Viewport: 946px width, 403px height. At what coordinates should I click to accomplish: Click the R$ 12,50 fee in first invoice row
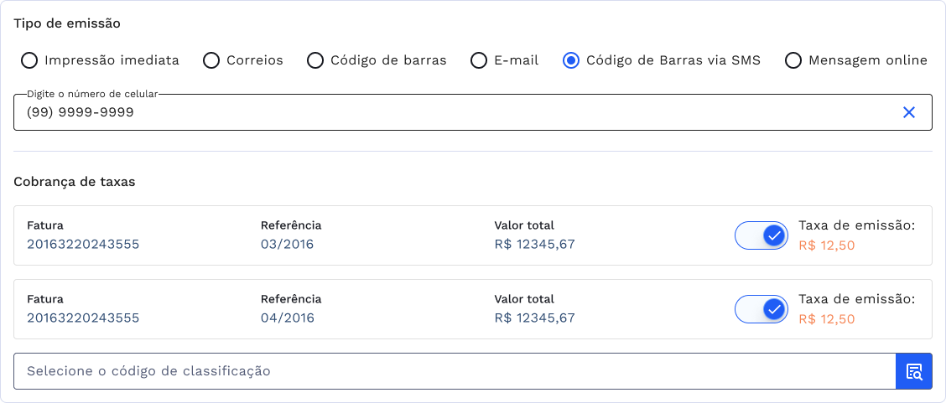(x=826, y=245)
